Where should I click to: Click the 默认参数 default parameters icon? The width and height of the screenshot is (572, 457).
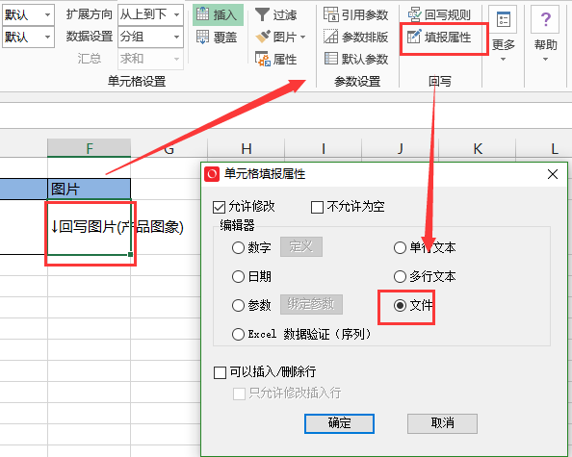331,59
